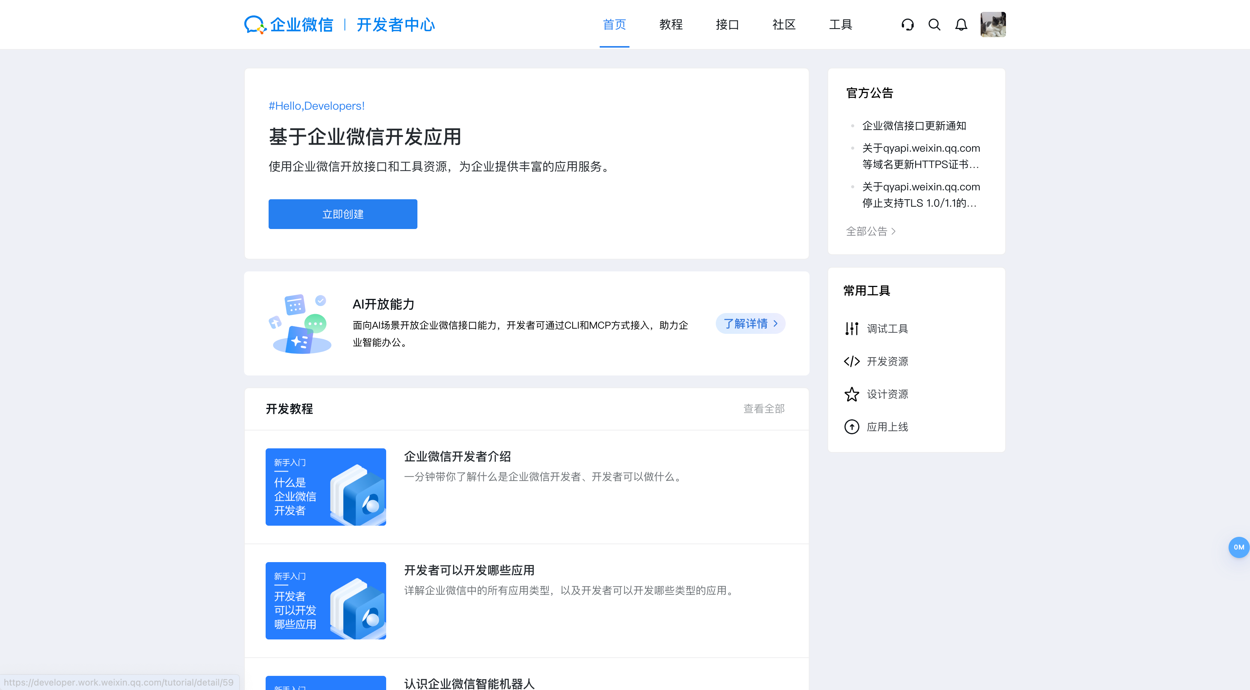The width and height of the screenshot is (1250, 690).
Task: Open the notifications bell icon
Action: (x=961, y=25)
